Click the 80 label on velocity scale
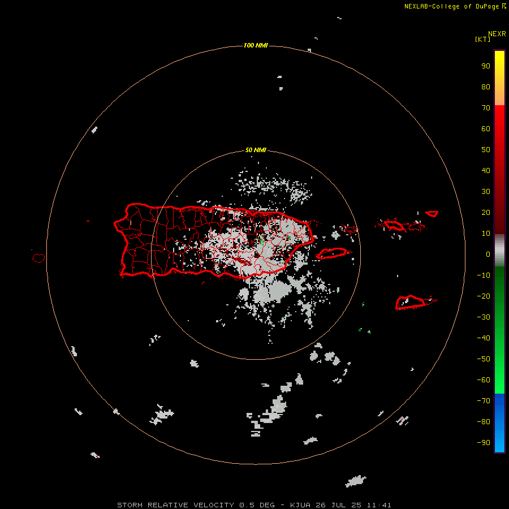The image size is (509, 509). [486, 87]
